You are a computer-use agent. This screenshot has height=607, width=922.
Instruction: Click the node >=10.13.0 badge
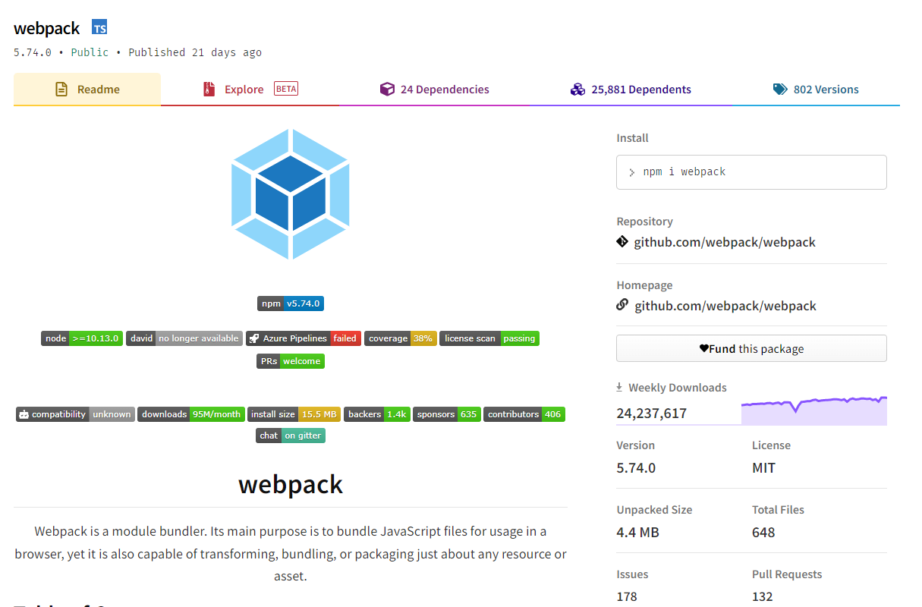82,338
